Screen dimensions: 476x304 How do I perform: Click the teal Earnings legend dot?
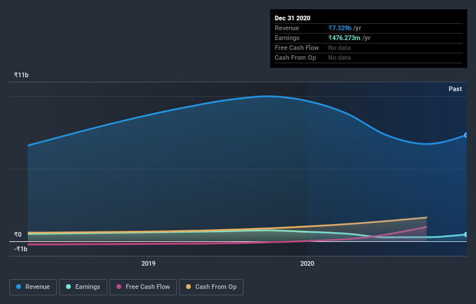tap(68, 287)
